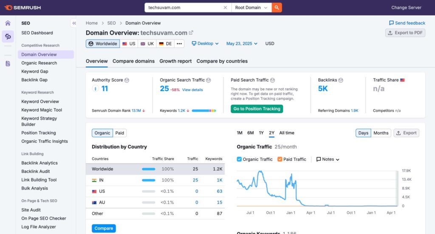Select US database
Image resolution: width=435 pixels, height=234 pixels.
pos(129,44)
